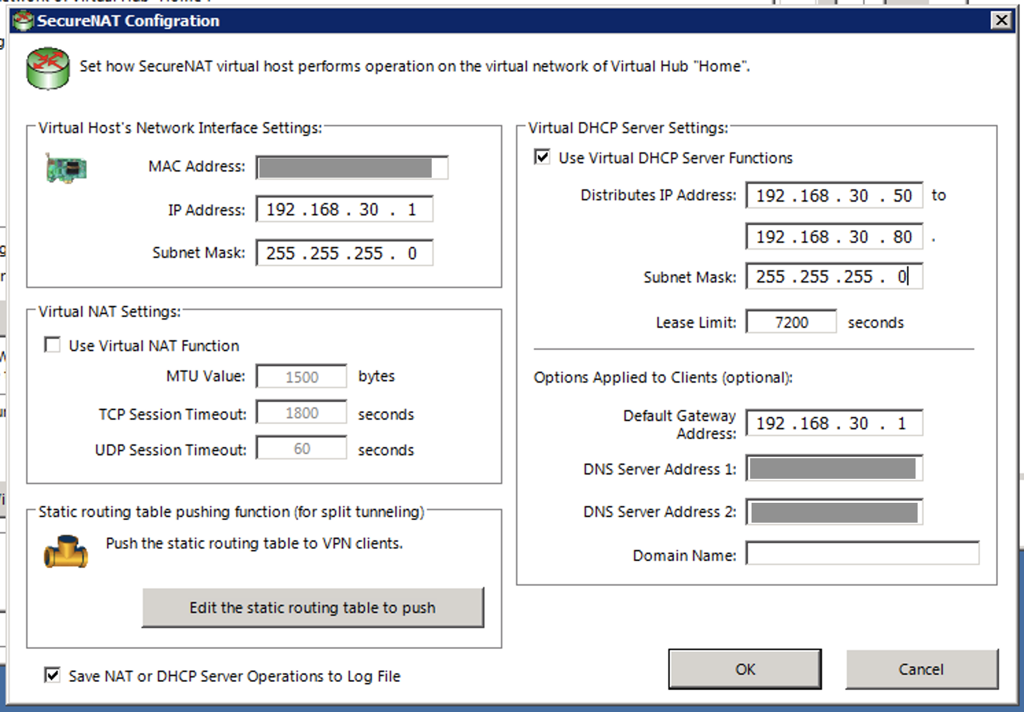Enable the Use Virtual NAT Function checkbox

click(x=52, y=344)
